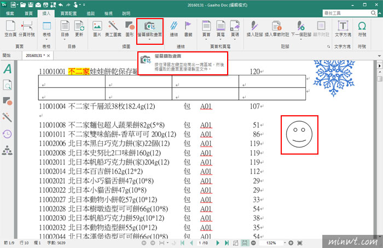The height and width of the screenshot is (248, 383).
Task: Insert a picture (圖片)
Action: pos(97,29)
